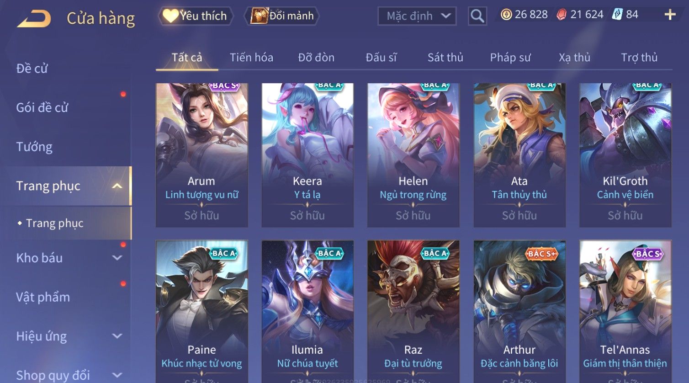This screenshot has width=689, height=383.
Task: Open the Trang phục sub-item in sidebar
Action: click(x=54, y=223)
